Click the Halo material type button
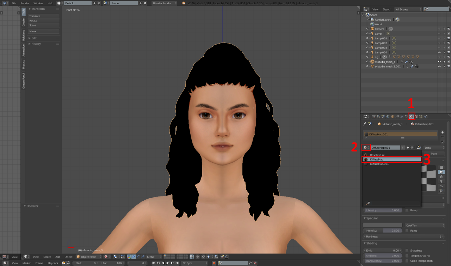This screenshot has height=266, width=451. tap(434, 154)
